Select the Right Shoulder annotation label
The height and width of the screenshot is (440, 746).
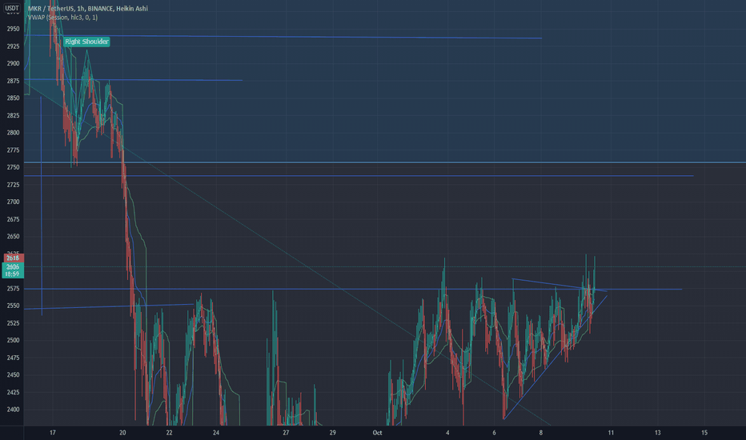tap(86, 42)
